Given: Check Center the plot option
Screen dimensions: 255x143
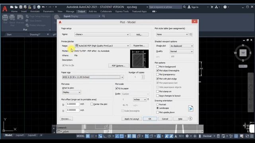Looking at the screenshot, I should coord(92,104).
